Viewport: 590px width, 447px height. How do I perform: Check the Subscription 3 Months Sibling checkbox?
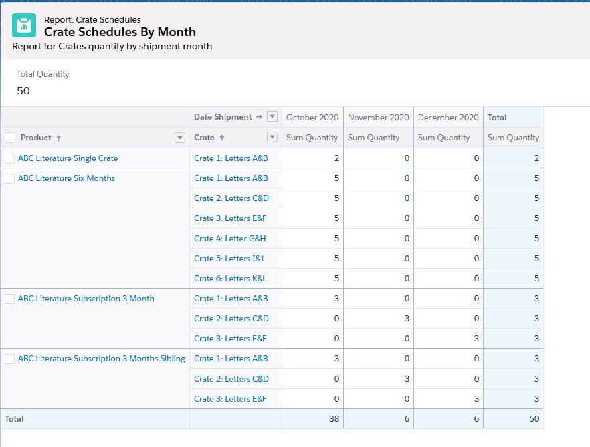click(x=9, y=359)
